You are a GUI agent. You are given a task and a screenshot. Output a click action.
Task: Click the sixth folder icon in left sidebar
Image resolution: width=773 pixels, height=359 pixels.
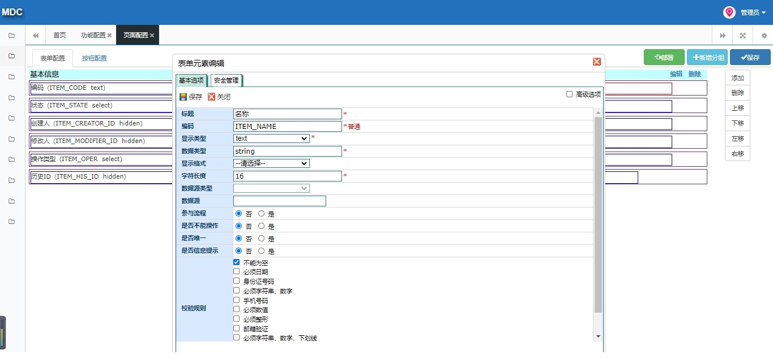coord(11,139)
